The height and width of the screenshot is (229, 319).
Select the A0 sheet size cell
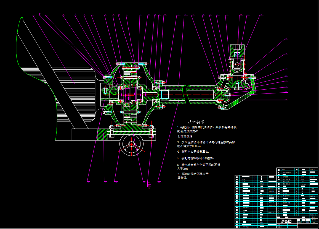pyautogui.click(x=313, y=222)
